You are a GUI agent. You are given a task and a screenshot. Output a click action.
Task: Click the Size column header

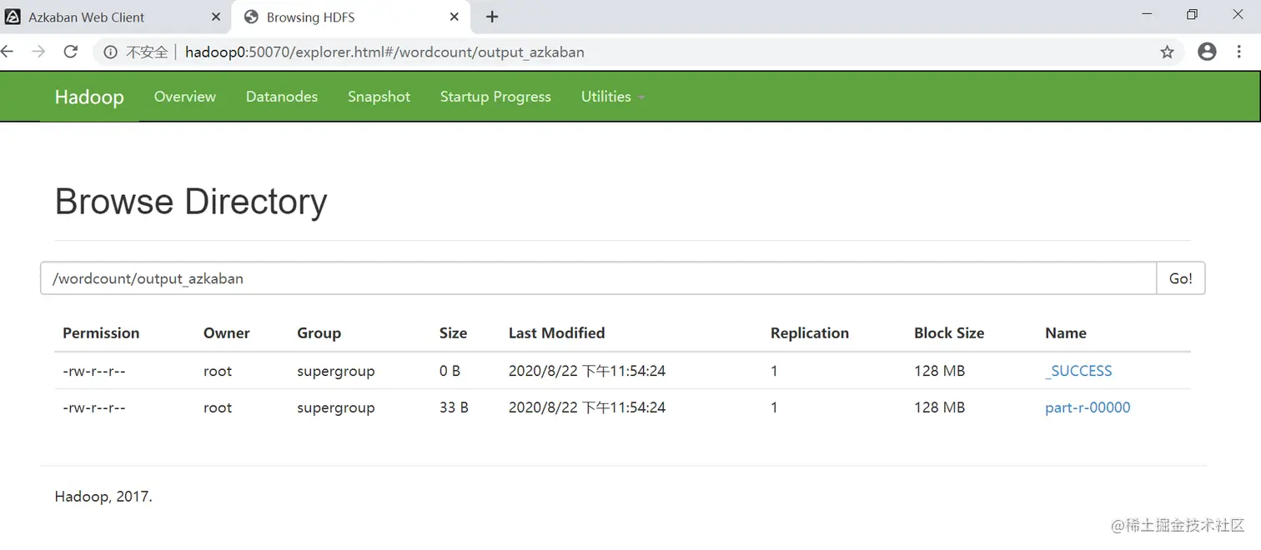tap(453, 332)
